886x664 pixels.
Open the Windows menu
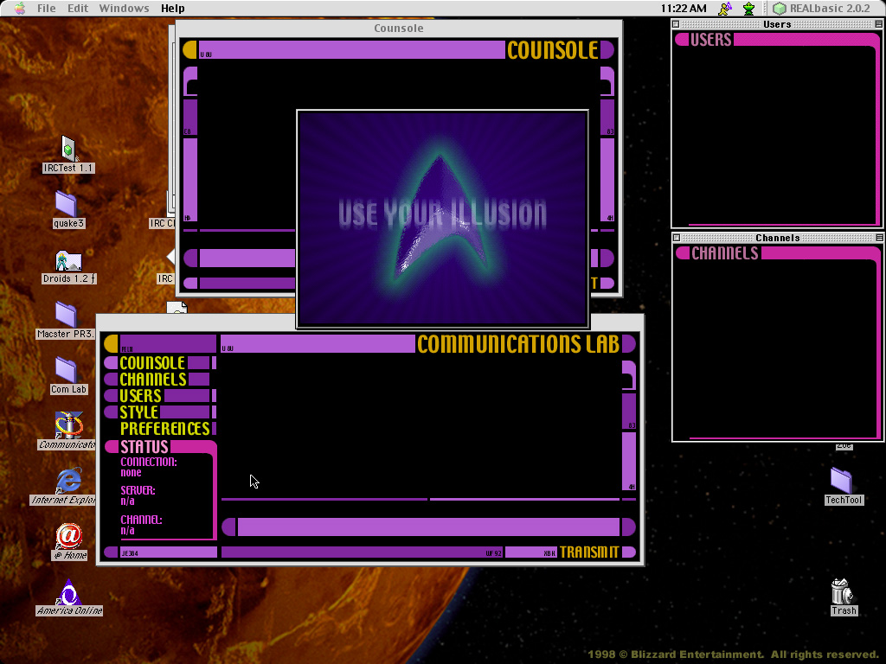[x=124, y=9]
